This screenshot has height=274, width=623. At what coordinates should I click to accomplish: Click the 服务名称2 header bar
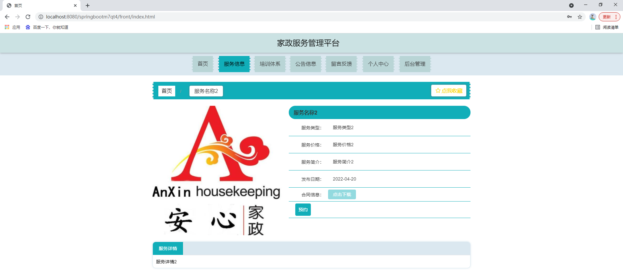point(380,113)
